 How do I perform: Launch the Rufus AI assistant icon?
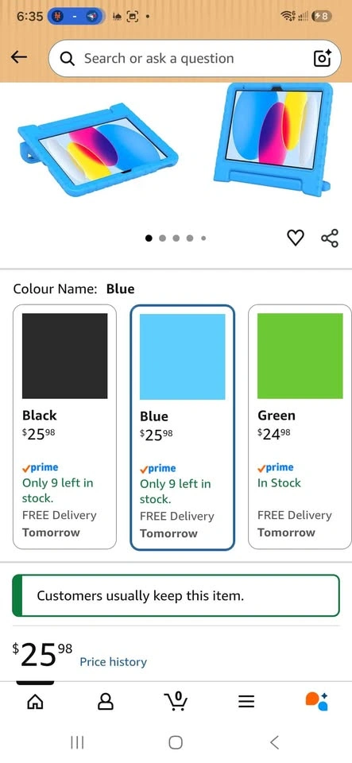coord(316,701)
